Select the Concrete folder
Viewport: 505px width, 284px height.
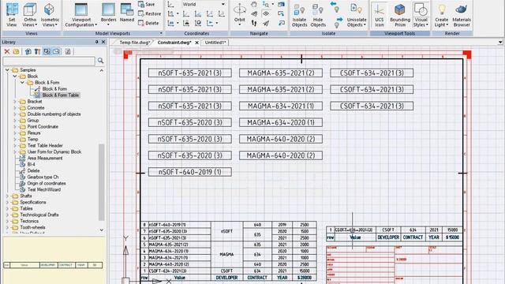point(36,108)
